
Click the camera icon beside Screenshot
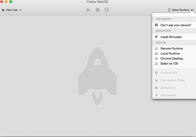[x=156, y=88]
